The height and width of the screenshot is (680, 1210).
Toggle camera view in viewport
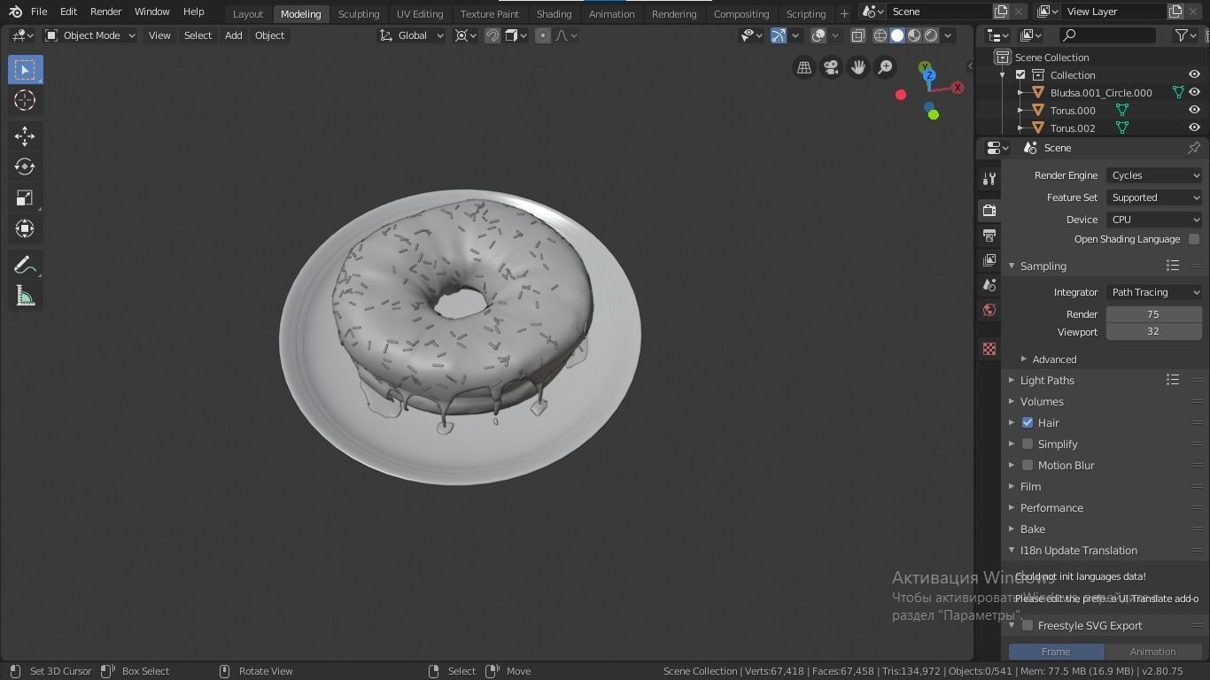pos(831,67)
